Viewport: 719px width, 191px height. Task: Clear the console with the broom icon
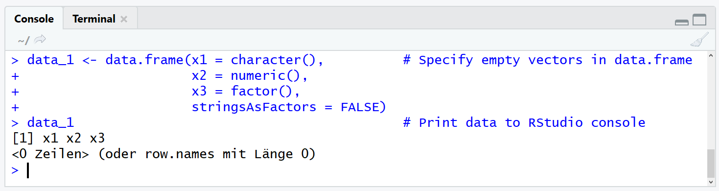point(699,40)
